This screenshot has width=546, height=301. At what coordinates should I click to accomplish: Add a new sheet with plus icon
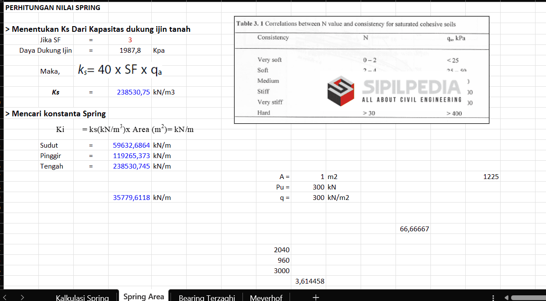tap(316, 298)
